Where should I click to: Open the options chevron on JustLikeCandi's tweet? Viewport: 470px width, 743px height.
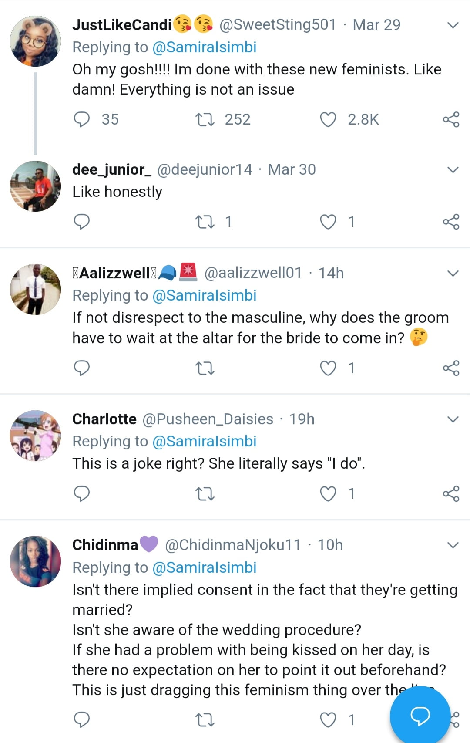coord(453,25)
